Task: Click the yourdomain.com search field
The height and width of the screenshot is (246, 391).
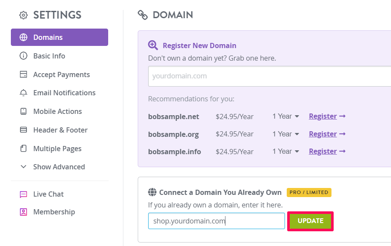Action: click(x=269, y=76)
